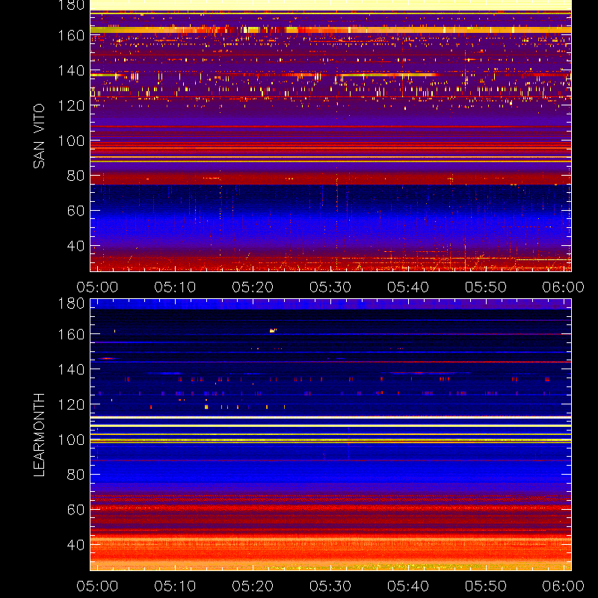Viewport: 598px width, 598px height.
Task: Select the 140 frequency label on San Vito axis
Action: tap(71, 70)
